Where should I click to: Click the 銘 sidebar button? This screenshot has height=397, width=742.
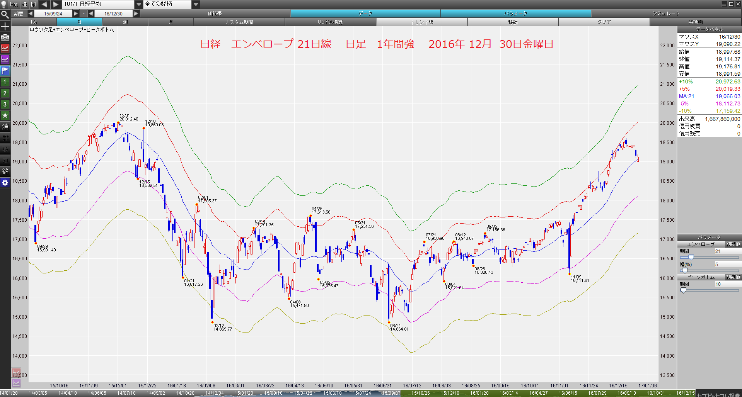click(5, 171)
